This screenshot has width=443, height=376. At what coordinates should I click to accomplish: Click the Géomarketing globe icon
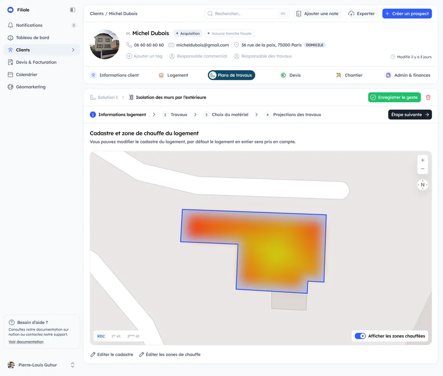10,87
